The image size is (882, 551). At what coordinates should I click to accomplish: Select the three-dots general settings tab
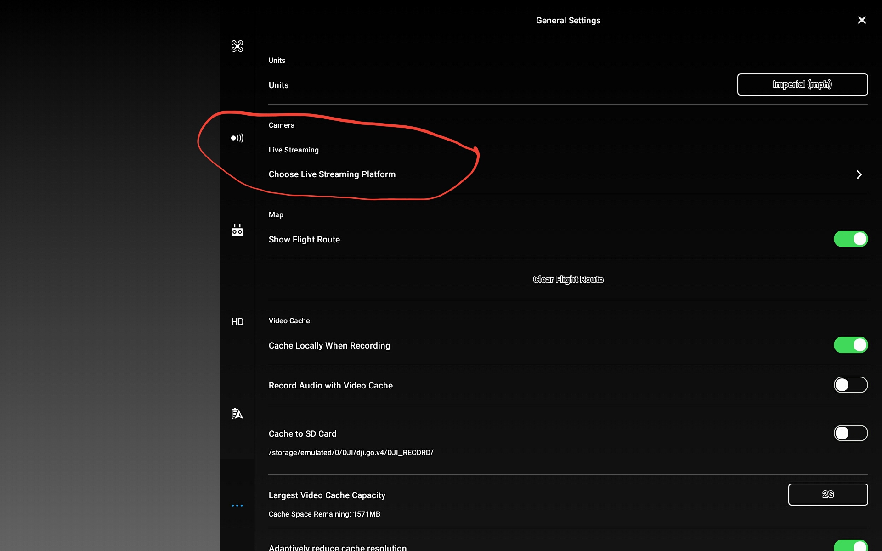tap(237, 506)
